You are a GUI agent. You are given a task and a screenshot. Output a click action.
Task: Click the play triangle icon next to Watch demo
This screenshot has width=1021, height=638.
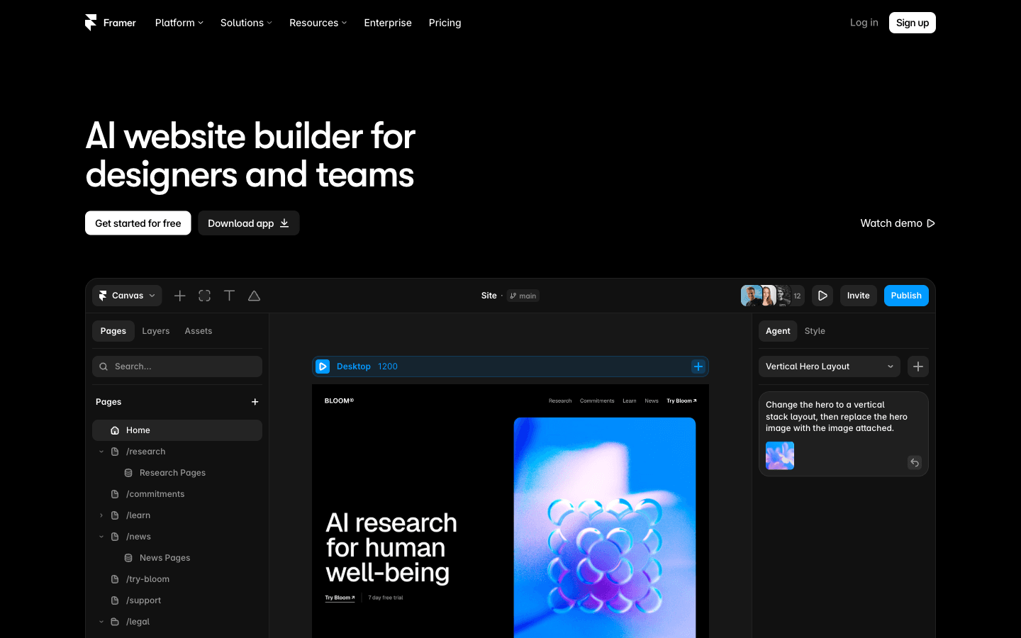coord(931,223)
